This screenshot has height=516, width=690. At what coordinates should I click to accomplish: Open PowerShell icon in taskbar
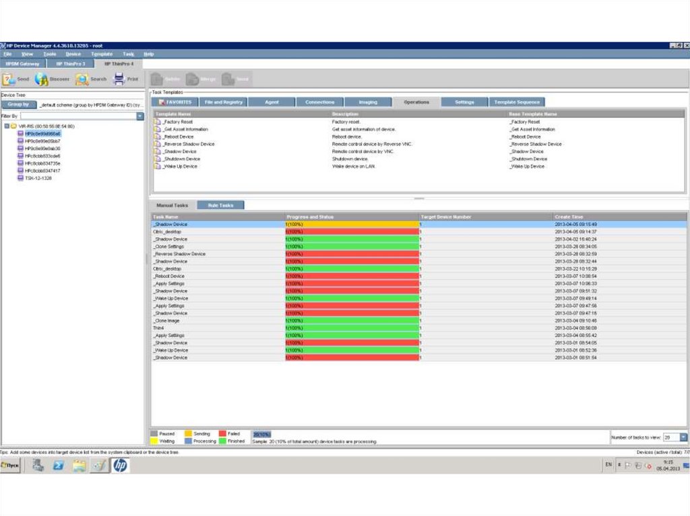(58, 465)
